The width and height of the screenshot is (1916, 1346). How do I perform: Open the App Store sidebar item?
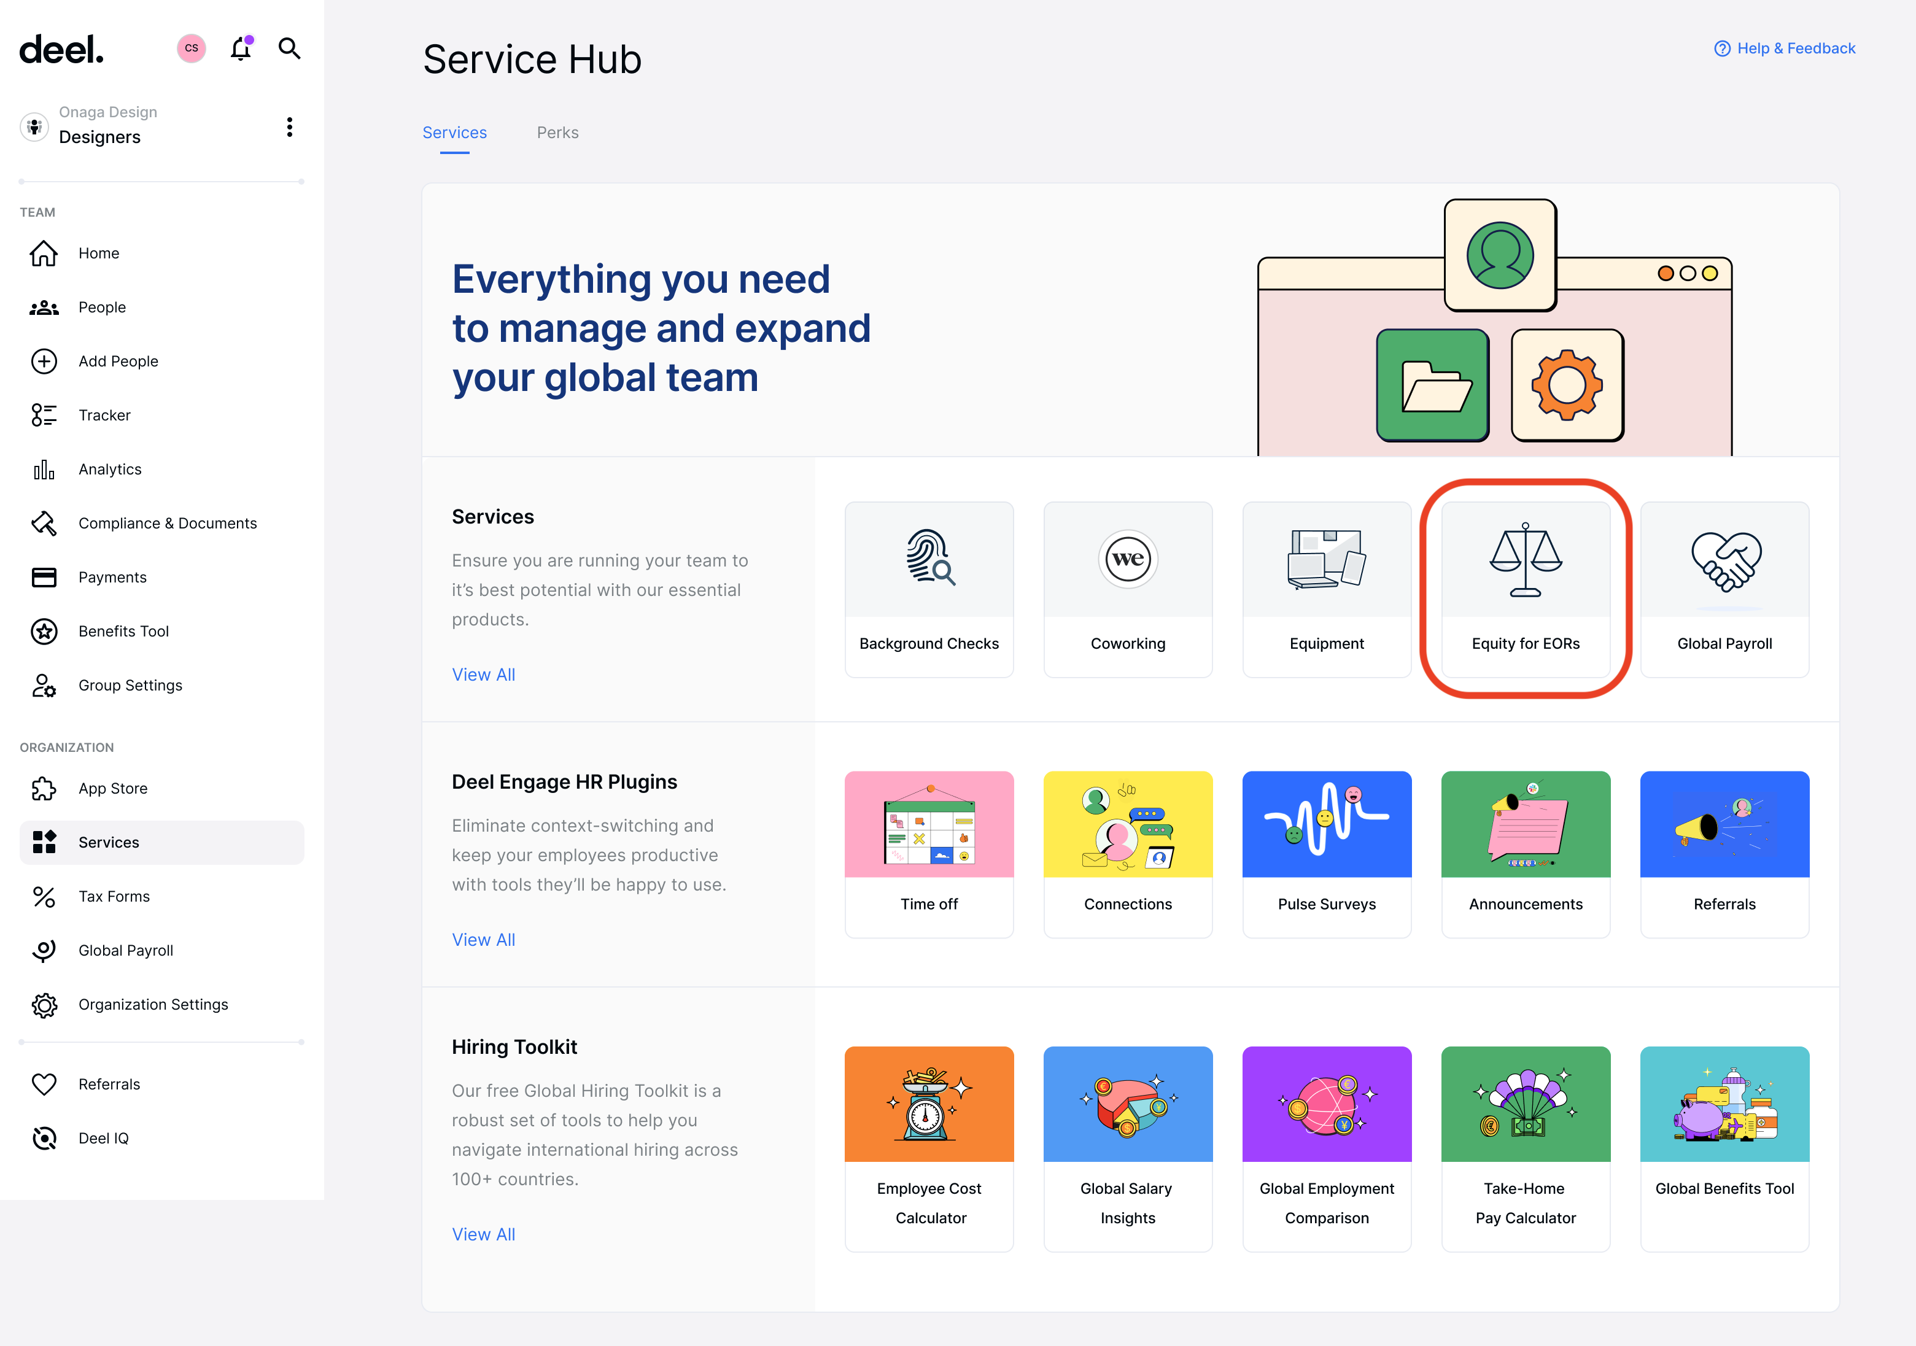[113, 789]
